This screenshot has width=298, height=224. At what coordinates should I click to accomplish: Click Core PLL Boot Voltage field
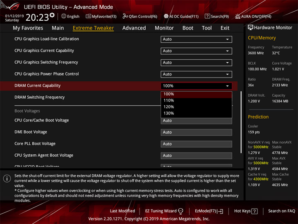point(196,144)
